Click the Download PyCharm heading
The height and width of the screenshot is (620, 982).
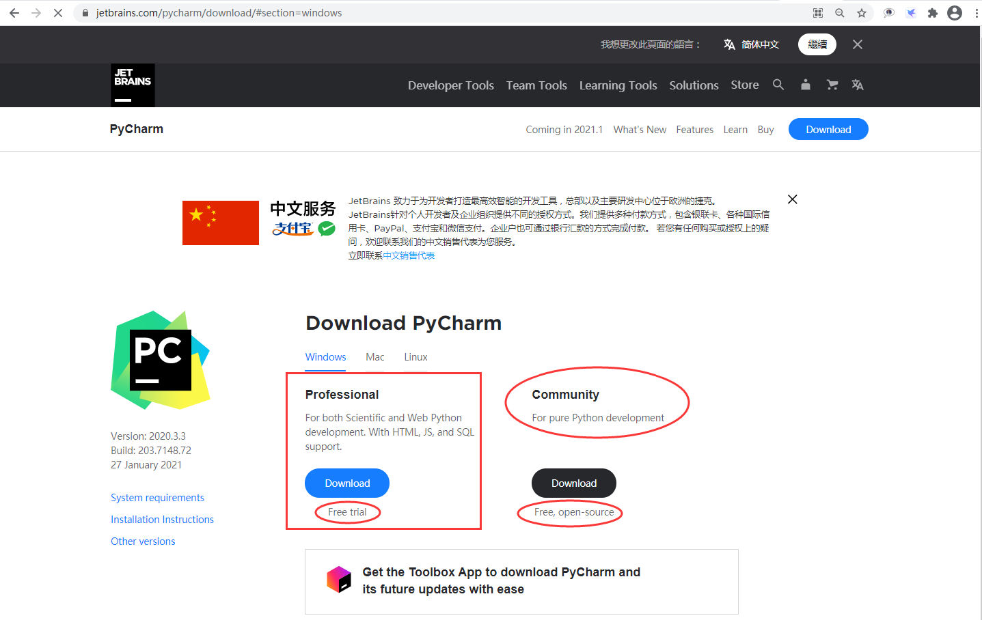403,323
